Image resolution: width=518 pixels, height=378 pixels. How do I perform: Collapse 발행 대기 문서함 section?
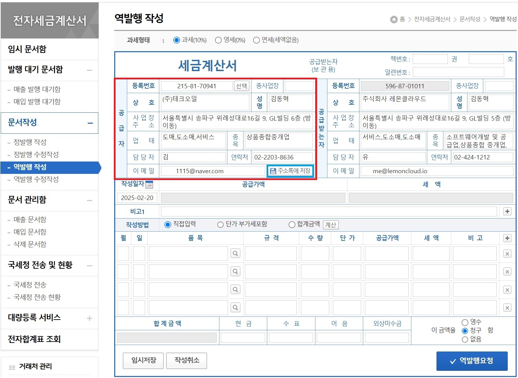90,70
